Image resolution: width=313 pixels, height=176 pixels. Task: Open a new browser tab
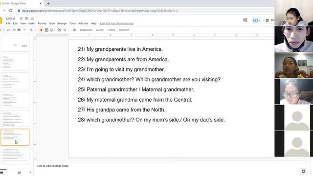pyautogui.click(x=48, y=3)
